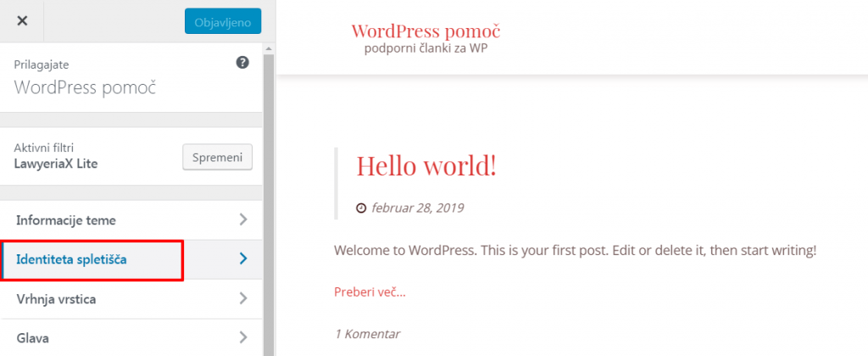
Task: Open the help question mark icon
Action: 242,63
